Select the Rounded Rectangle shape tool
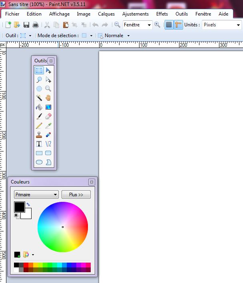Image resolution: width=243 pixels, height=283 pixels. (x=48, y=153)
